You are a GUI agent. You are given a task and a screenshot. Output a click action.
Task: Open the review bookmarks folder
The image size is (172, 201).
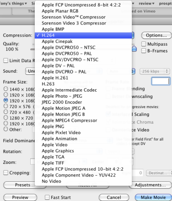(x=146, y=3)
